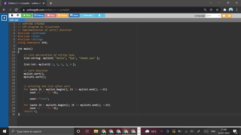Open Cortana circle icon
Image resolution: width=241 pixels, height=135 pixels.
coord(78,131)
